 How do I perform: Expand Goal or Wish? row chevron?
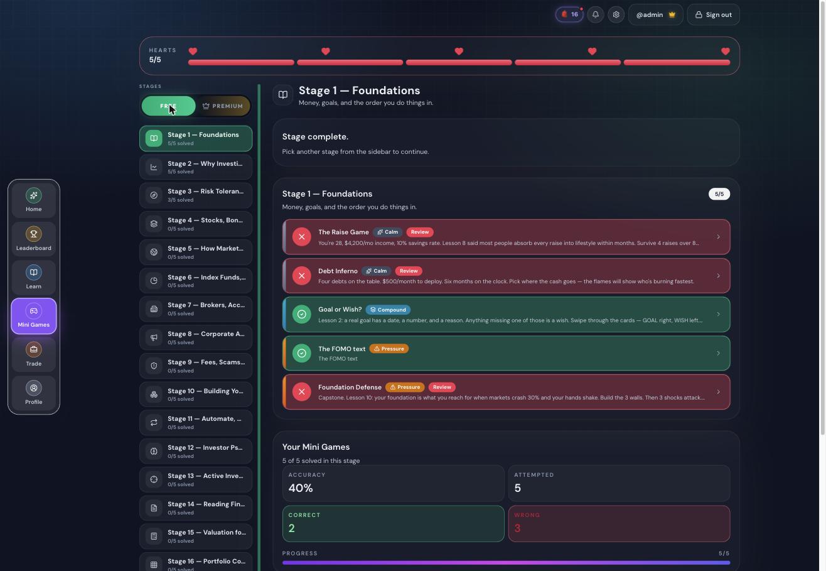[718, 314]
